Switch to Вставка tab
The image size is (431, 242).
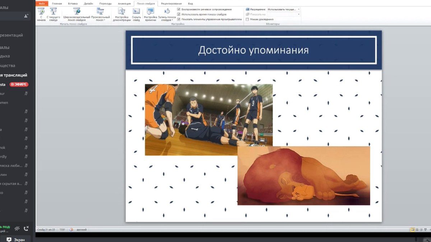(73, 4)
